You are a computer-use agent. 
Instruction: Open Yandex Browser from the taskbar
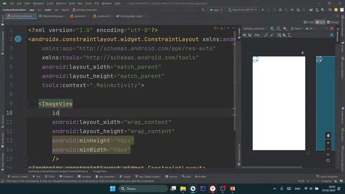[x=212, y=189]
